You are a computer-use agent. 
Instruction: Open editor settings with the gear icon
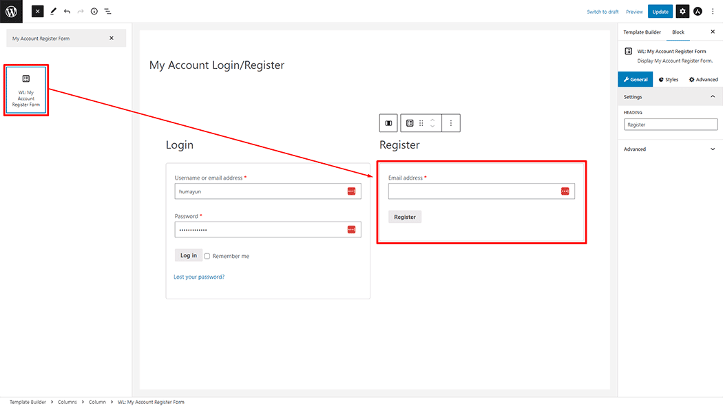coord(682,11)
